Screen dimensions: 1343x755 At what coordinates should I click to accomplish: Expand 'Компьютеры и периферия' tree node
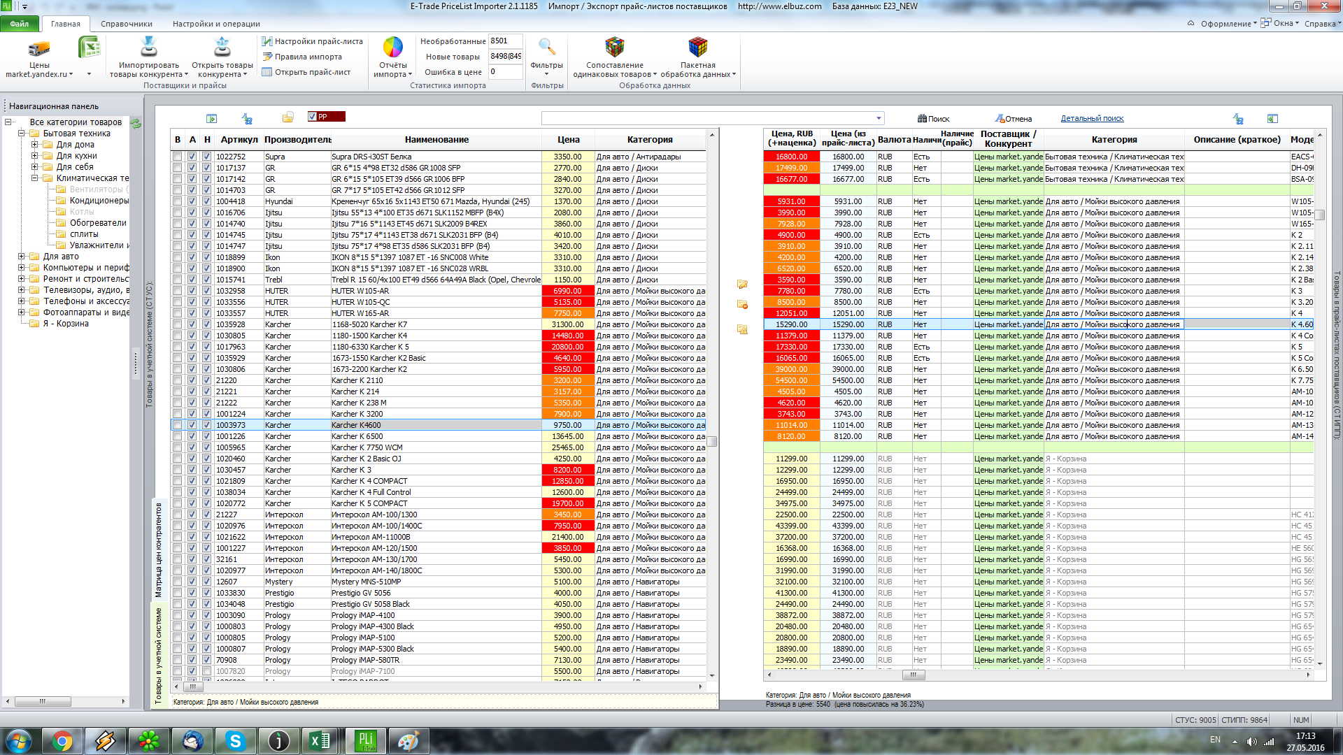click(x=21, y=268)
